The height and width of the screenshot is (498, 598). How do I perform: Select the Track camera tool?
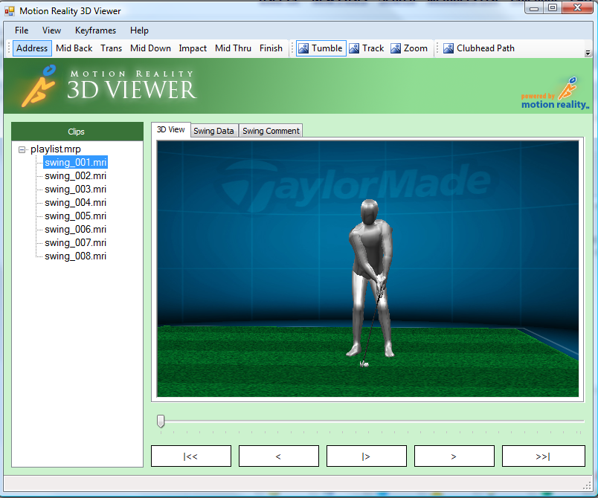(366, 48)
